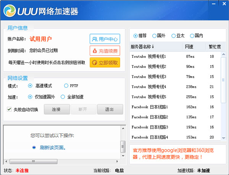Viewport: 229px width, 175px height.
Task: Select Facebook 日本线路1 server
Action: [175, 107]
